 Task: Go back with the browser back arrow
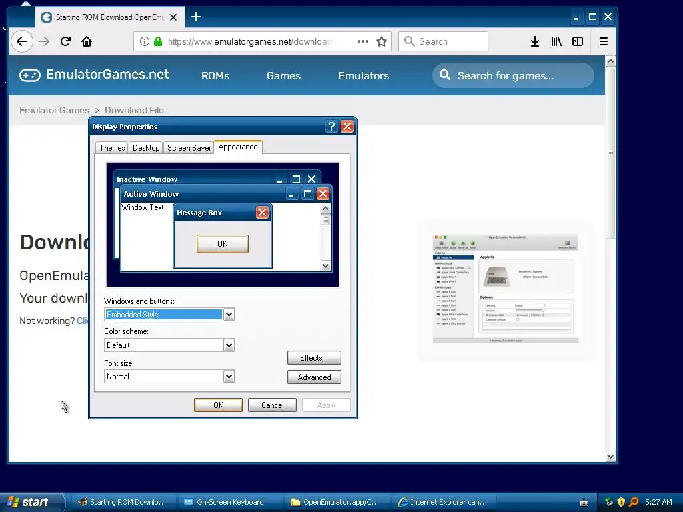click(x=22, y=41)
